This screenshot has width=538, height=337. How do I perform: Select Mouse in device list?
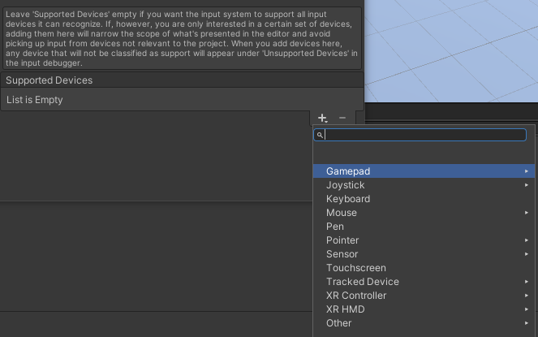(x=424, y=213)
